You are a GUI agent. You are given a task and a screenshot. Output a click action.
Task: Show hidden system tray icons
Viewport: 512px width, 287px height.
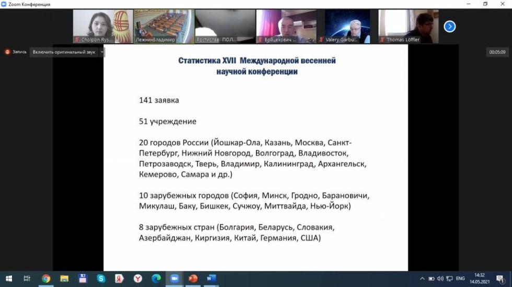point(422,279)
